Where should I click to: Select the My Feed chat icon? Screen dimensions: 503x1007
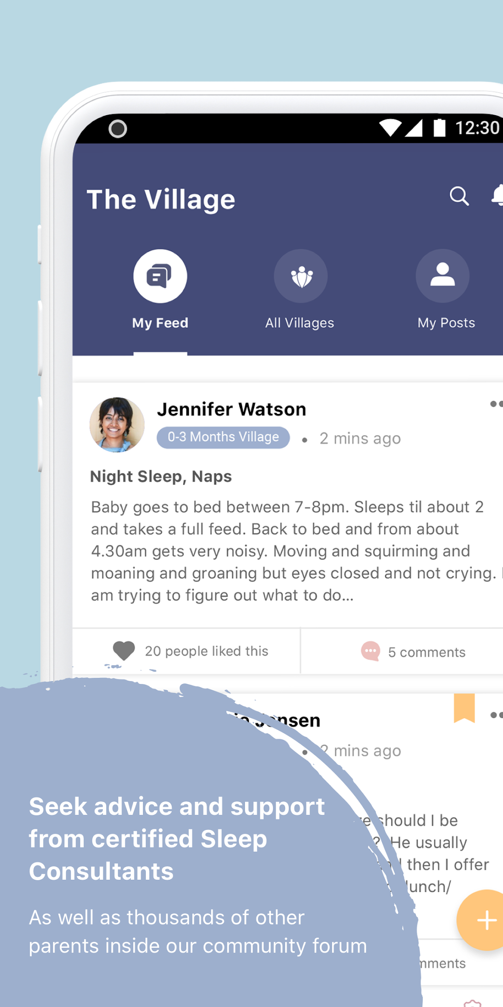(160, 276)
